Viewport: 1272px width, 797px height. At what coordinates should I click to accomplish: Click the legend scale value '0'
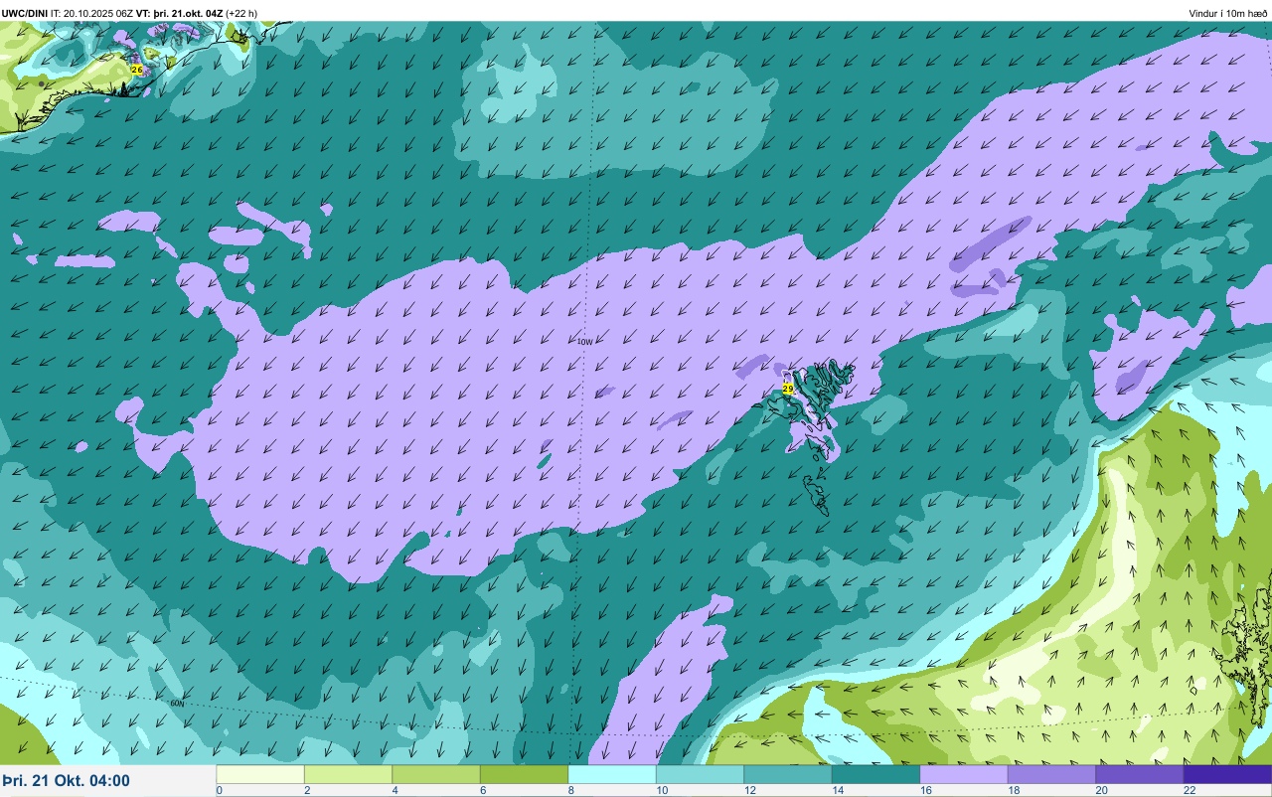(x=219, y=790)
